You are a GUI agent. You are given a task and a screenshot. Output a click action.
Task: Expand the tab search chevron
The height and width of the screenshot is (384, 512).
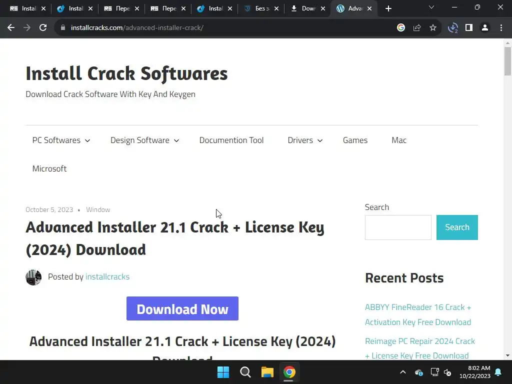[431, 7]
